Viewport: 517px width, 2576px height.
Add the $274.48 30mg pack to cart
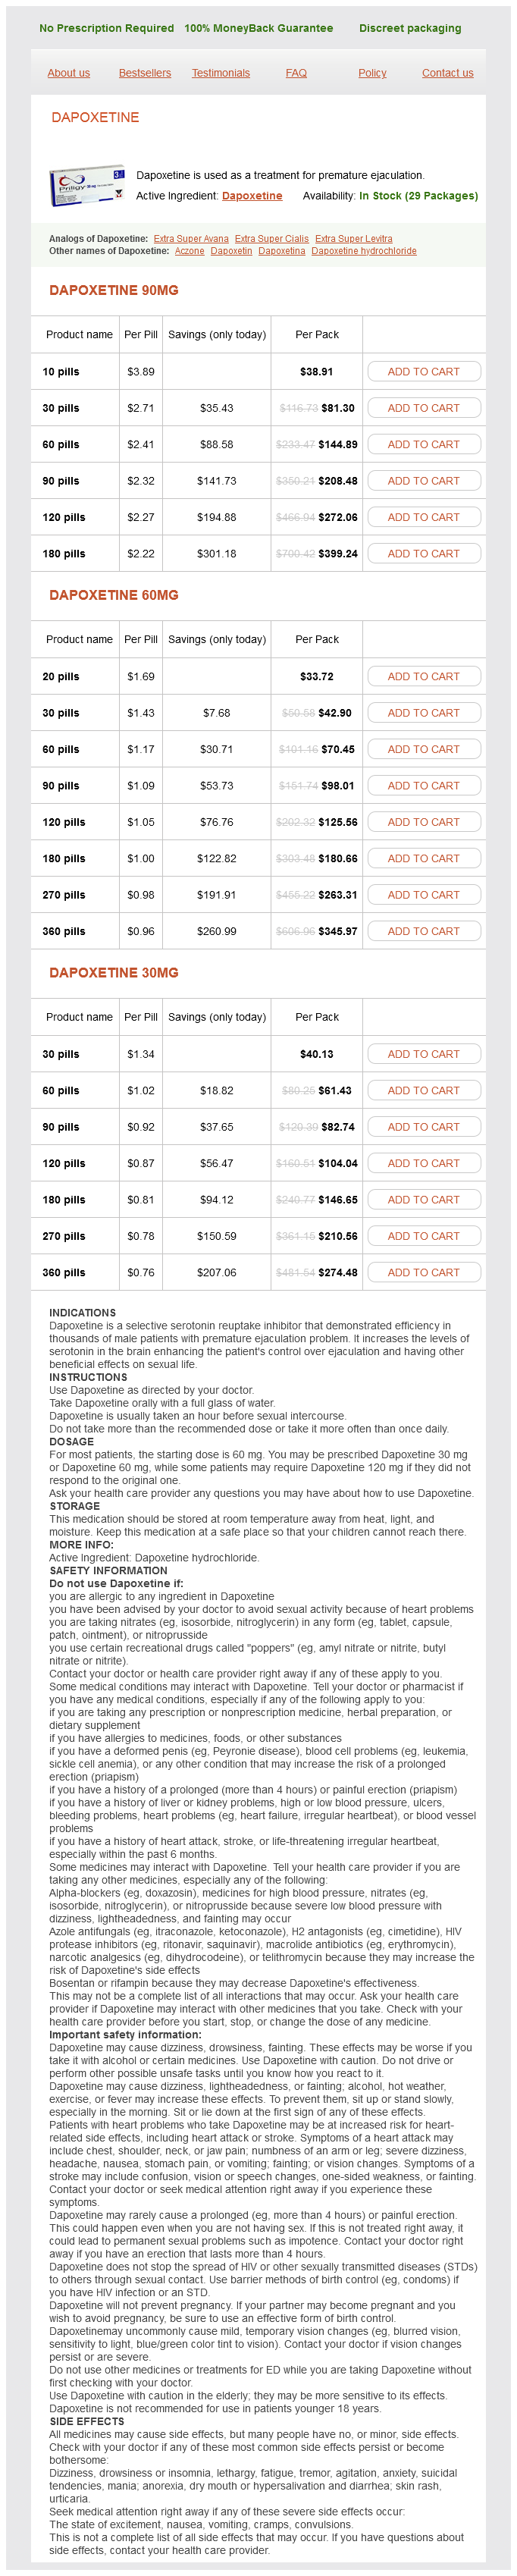pos(423,1273)
